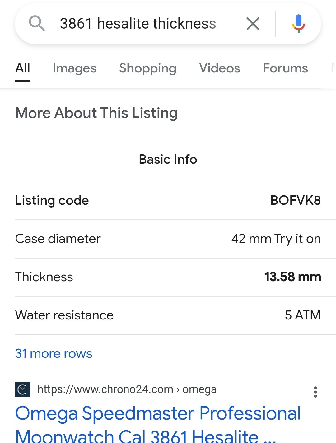Screen dimensions: 336x443
Task: Expand the 31 more rows link
Action: coord(54,354)
